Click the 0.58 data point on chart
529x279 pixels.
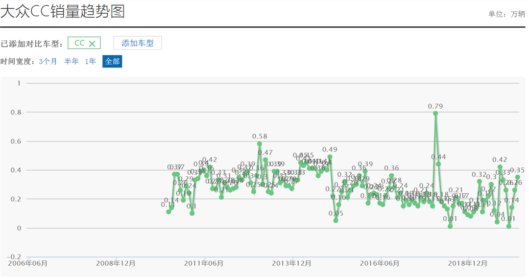tap(260, 144)
